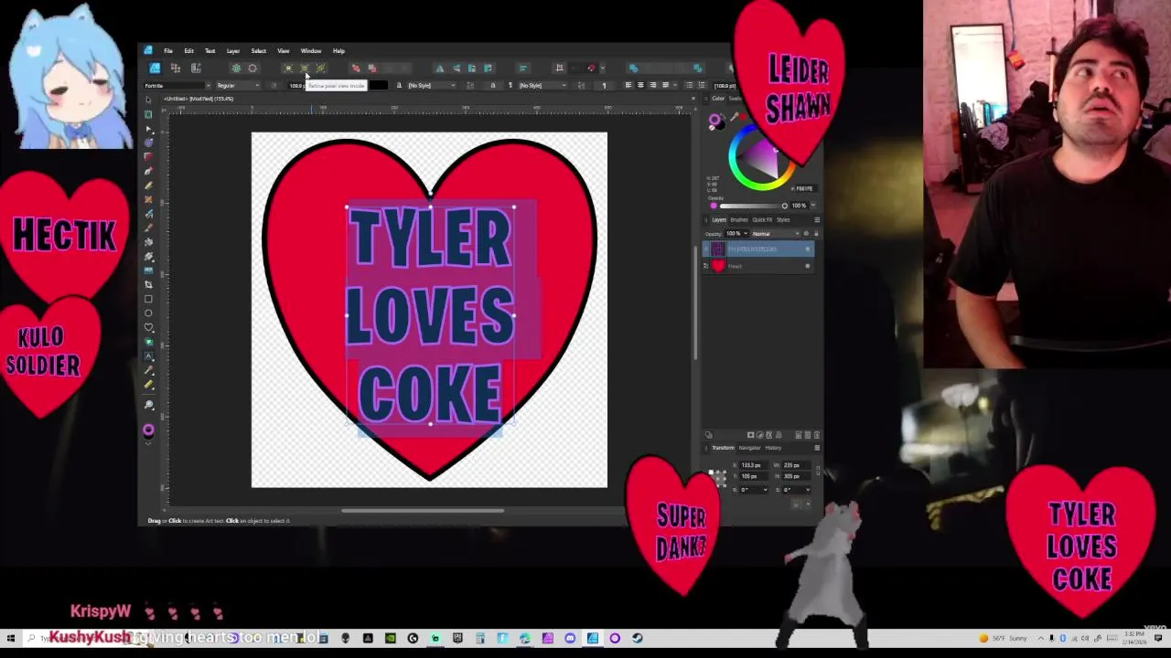
Task: Select the Zoom tool
Action: click(148, 405)
